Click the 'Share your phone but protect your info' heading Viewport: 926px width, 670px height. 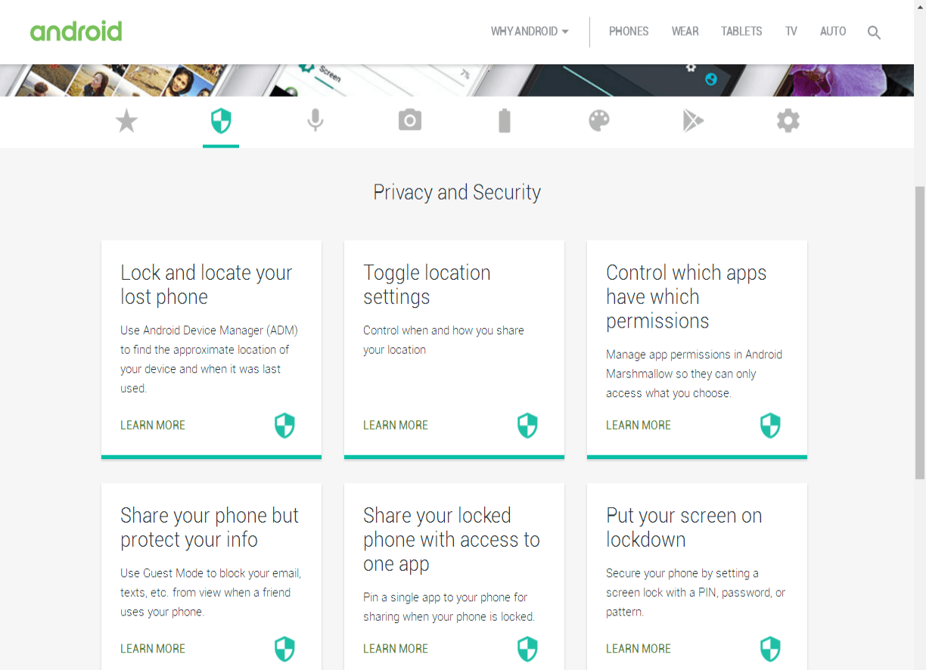click(x=210, y=527)
